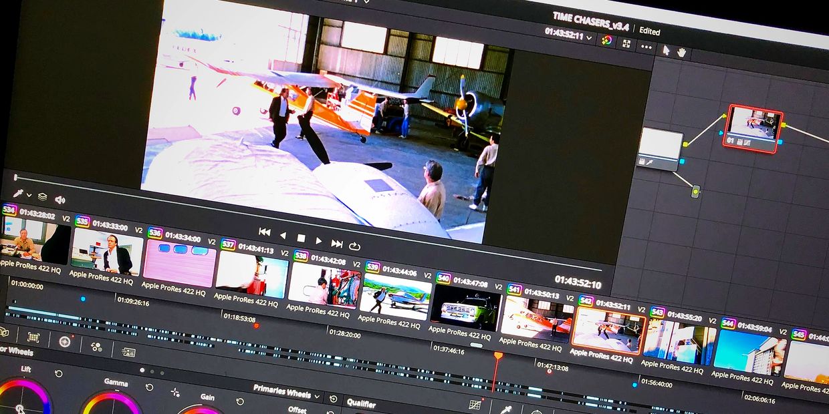Click the Qualifier panel title
The width and height of the screenshot is (829, 414).
362,403
